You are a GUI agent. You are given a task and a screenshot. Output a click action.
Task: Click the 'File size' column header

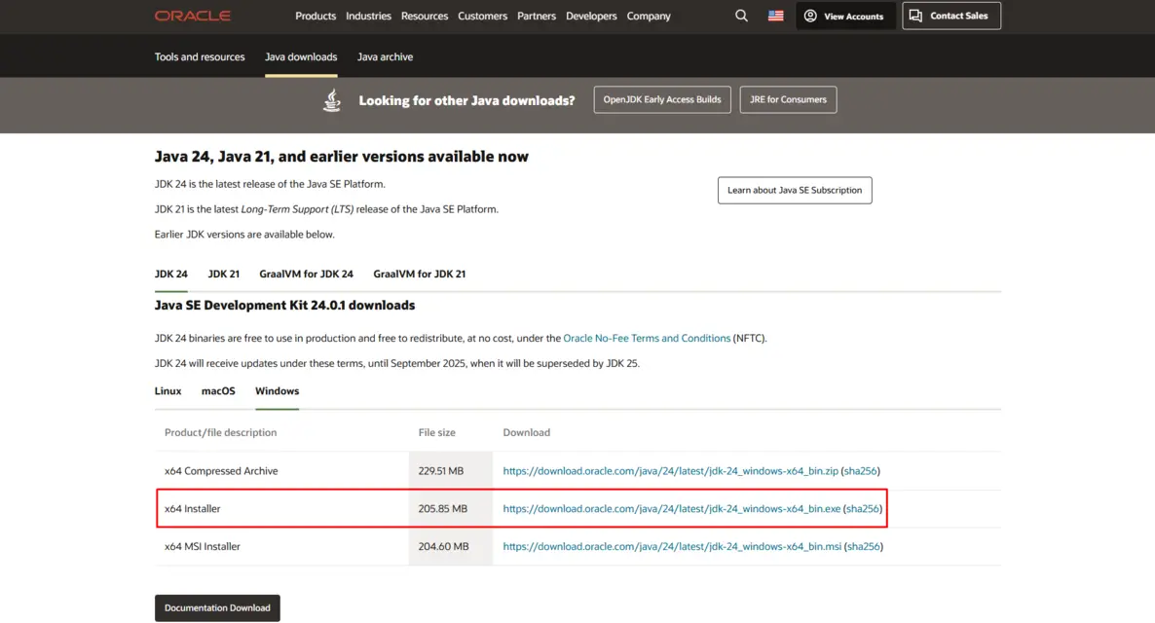[437, 432]
